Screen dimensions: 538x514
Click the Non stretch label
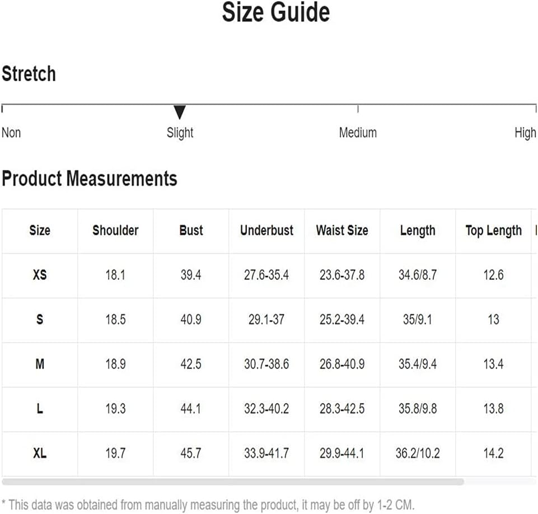(x=11, y=133)
